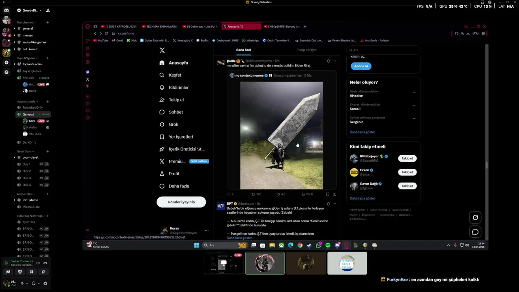Open chat bubble icon on stream overlay

(x=475, y=232)
